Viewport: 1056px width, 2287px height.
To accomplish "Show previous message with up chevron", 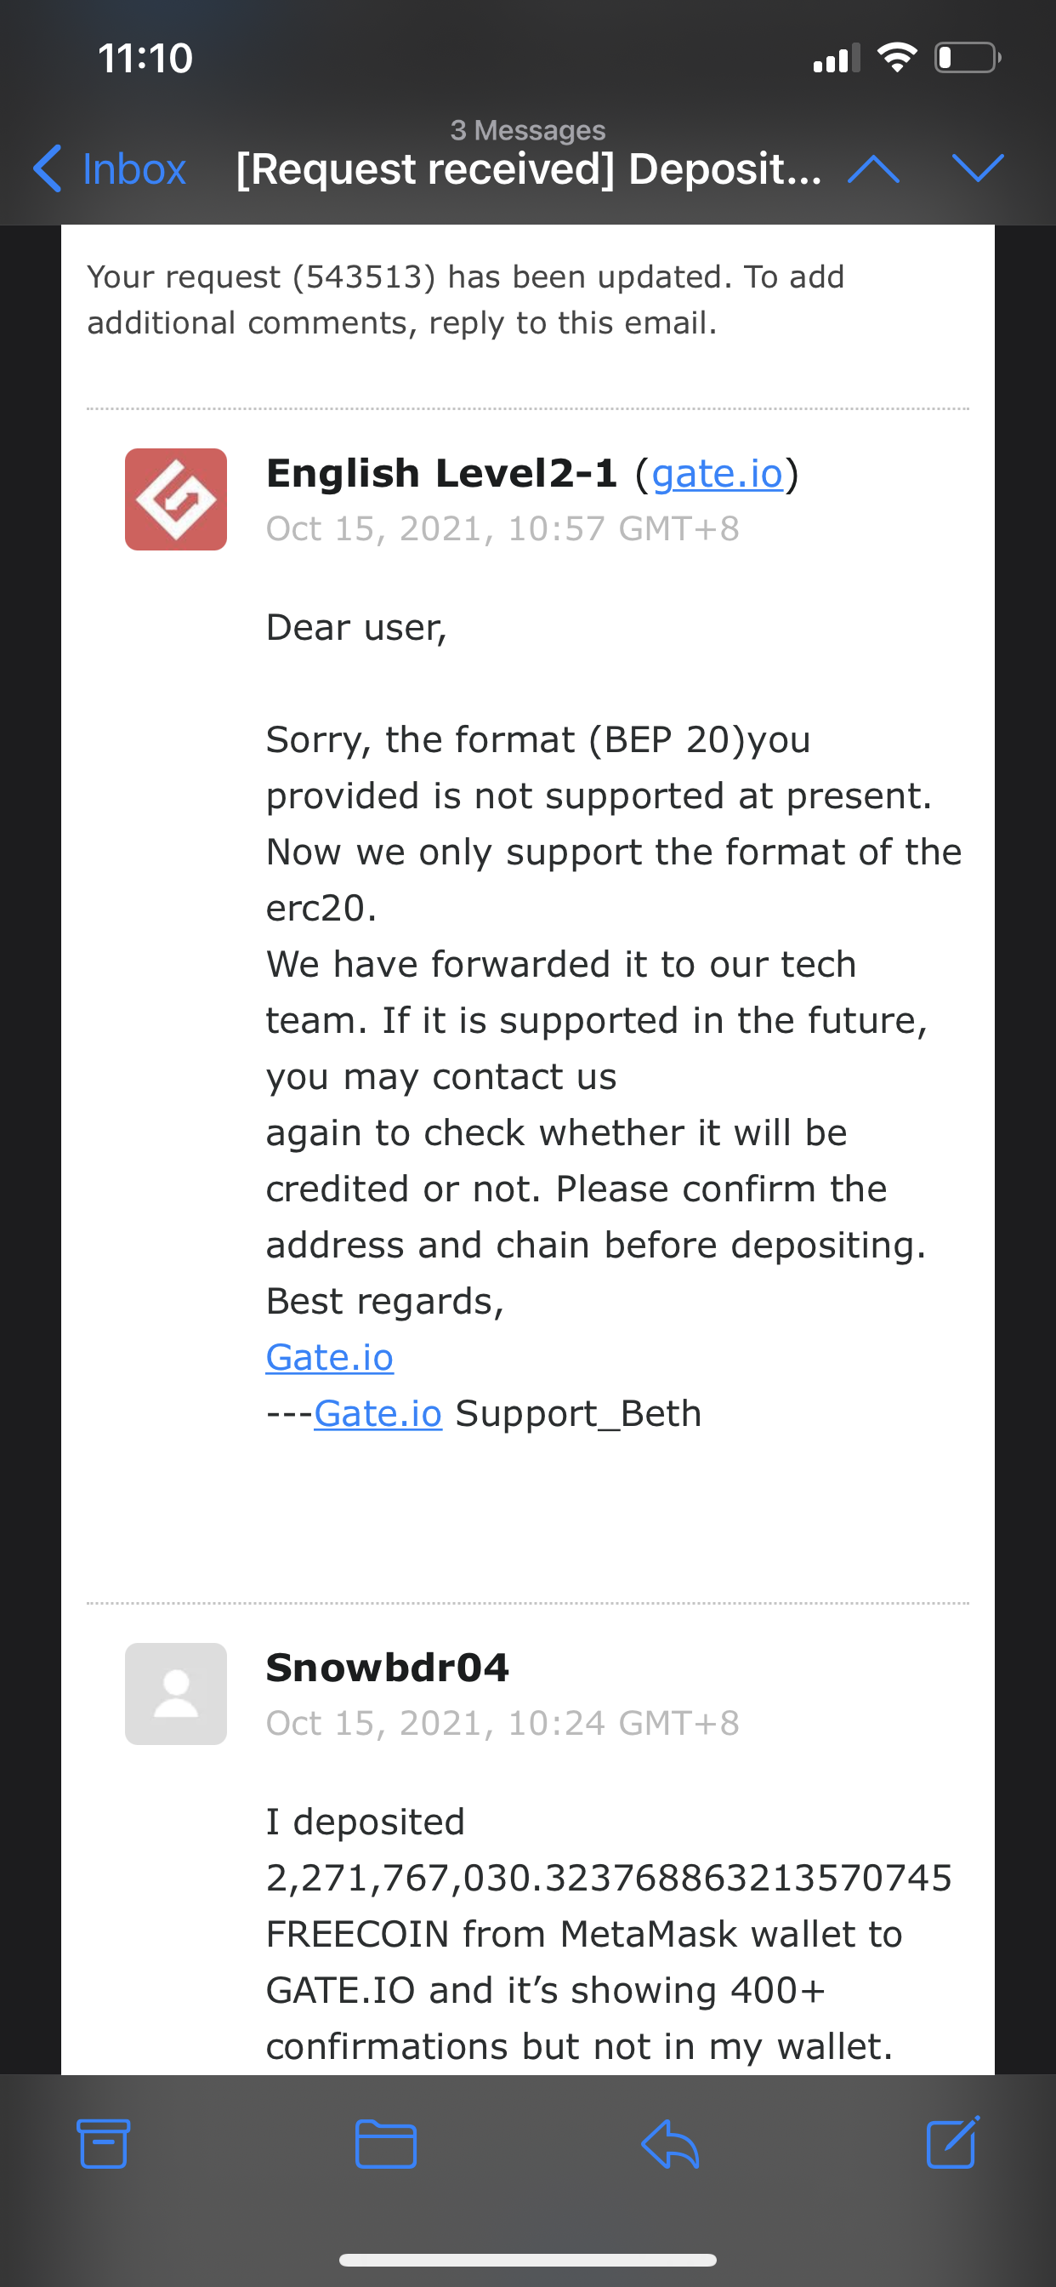I will click(873, 168).
